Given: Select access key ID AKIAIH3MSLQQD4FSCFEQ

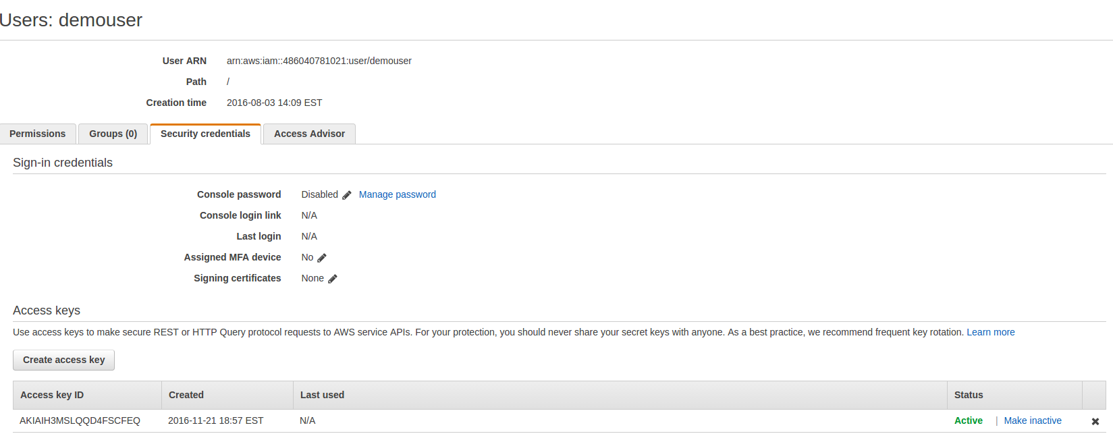Looking at the screenshot, I should 80,420.
